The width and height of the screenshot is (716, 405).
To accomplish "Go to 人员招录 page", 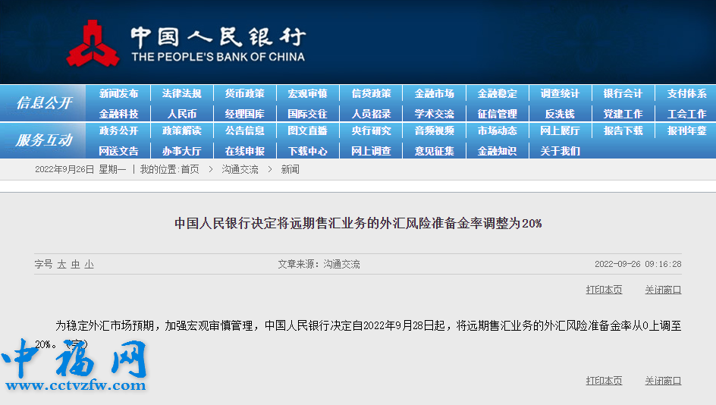I will (371, 114).
